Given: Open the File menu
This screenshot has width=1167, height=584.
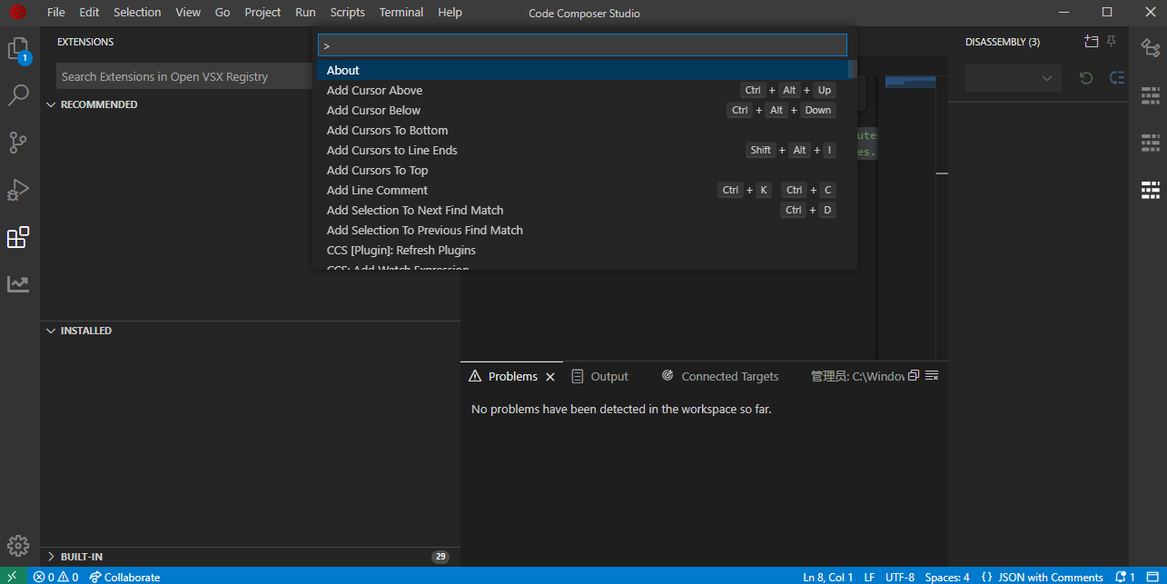Looking at the screenshot, I should coord(55,13).
